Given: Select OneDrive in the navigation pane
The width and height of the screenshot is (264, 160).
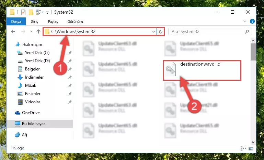Looking at the screenshot, I should click(31, 113).
